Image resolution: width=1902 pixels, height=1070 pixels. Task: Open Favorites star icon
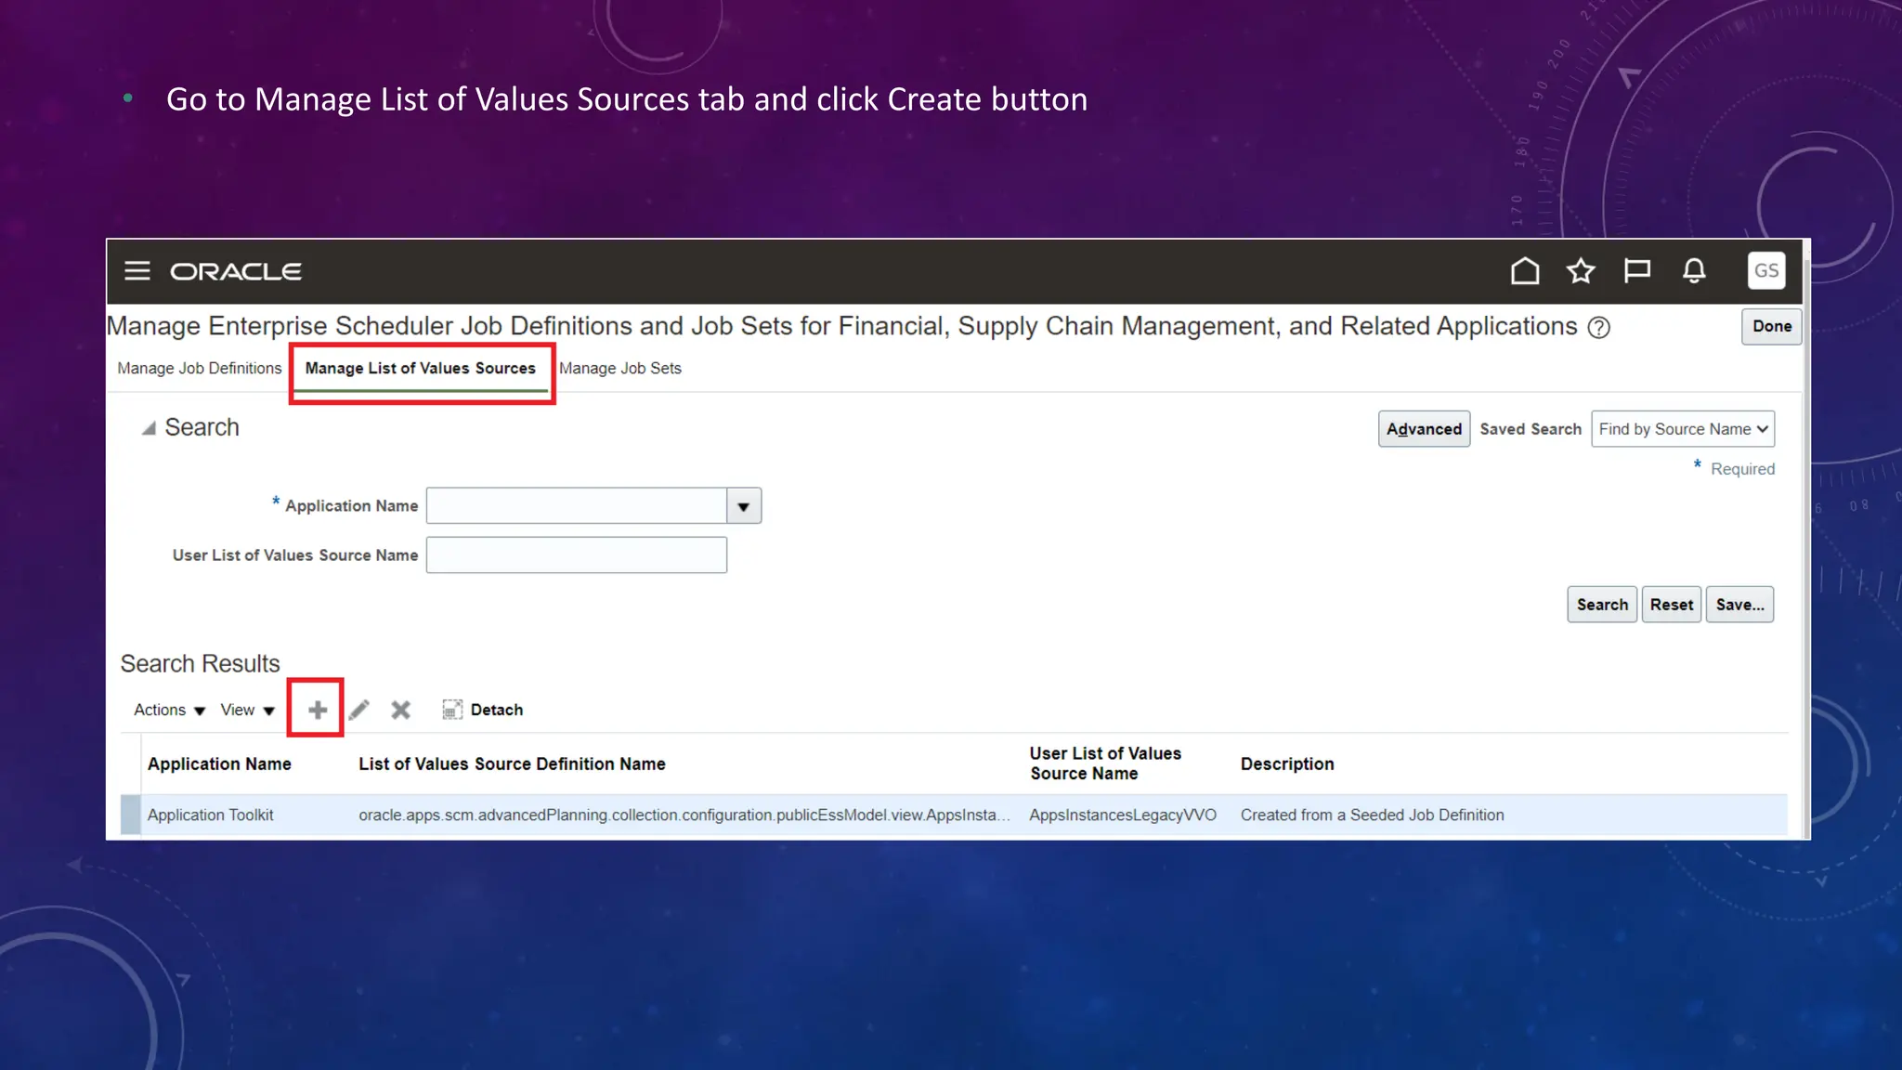tap(1581, 271)
